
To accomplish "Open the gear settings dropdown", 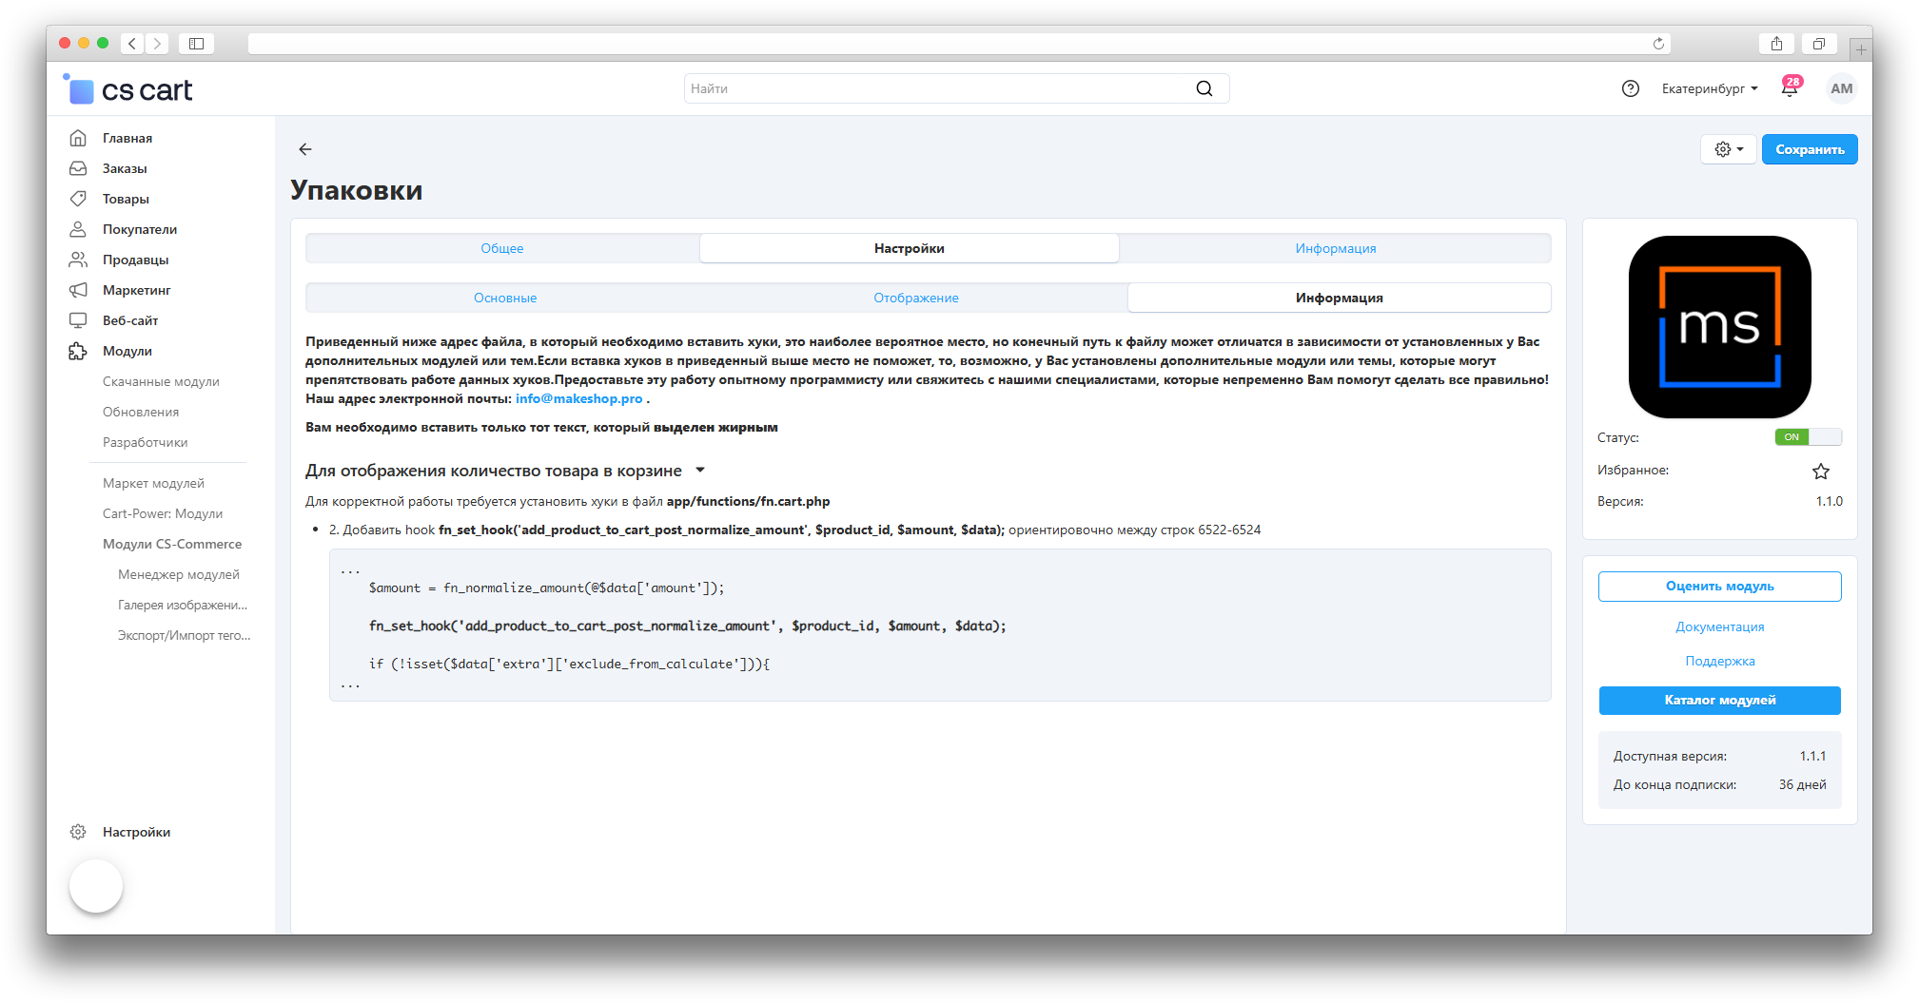I will 1728,149.
